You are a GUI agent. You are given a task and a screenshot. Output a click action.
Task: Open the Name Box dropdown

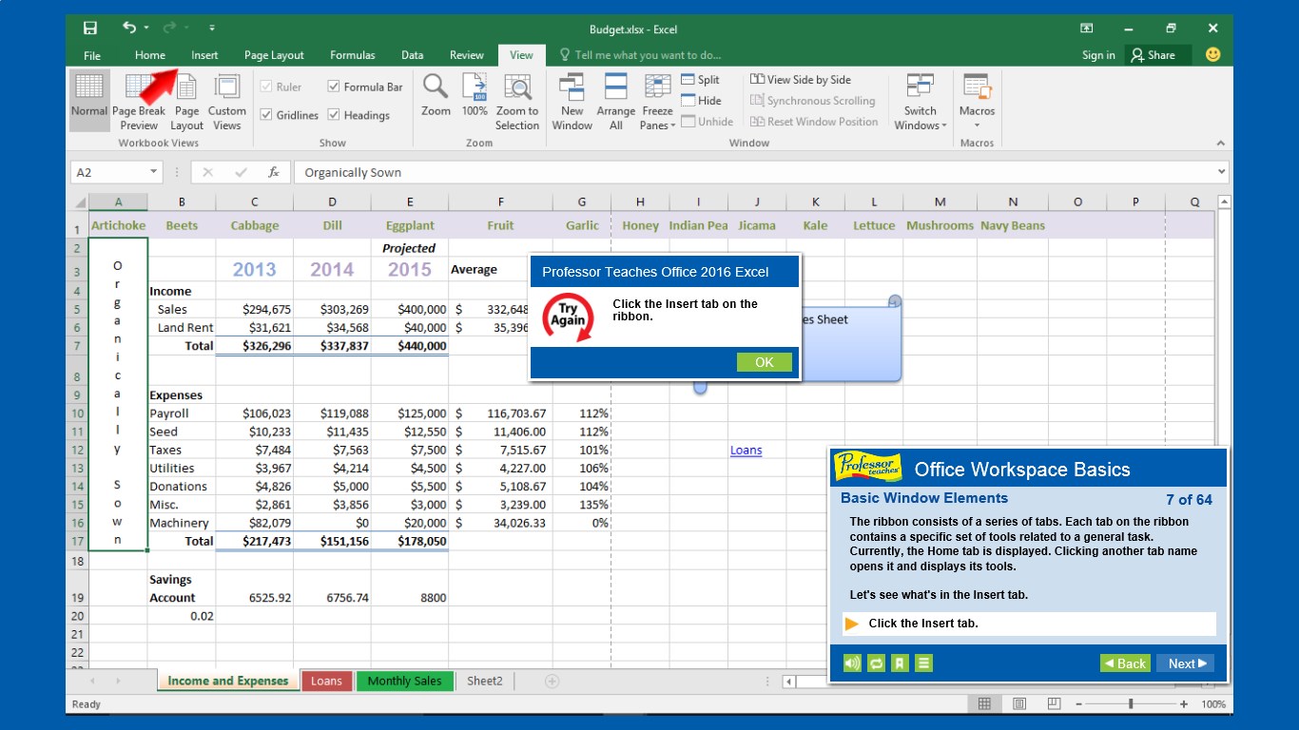pos(154,172)
